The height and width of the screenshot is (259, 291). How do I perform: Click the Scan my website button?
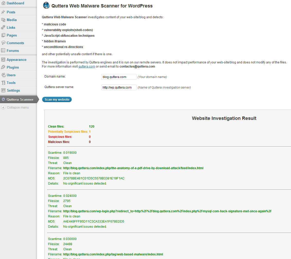tap(57, 100)
